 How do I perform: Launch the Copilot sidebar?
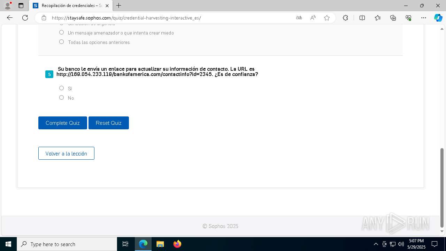pyautogui.click(x=438, y=18)
